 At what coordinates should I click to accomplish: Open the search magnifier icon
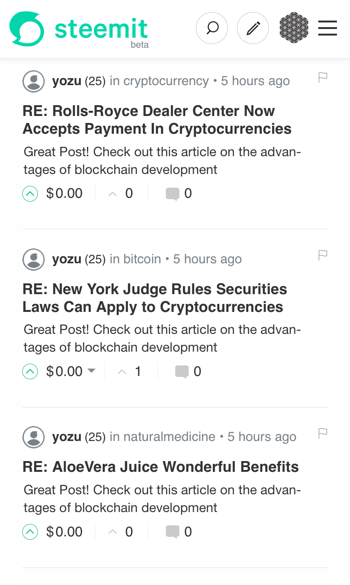click(x=212, y=29)
